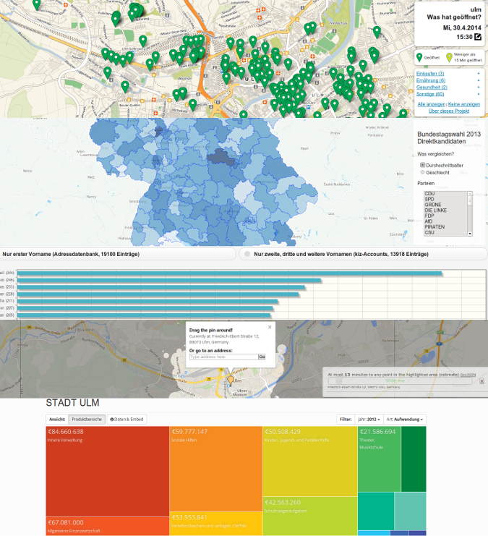Screen dimensions: 488x536
Task: Click the edit time icon next to 15:30
Action: coord(478,37)
